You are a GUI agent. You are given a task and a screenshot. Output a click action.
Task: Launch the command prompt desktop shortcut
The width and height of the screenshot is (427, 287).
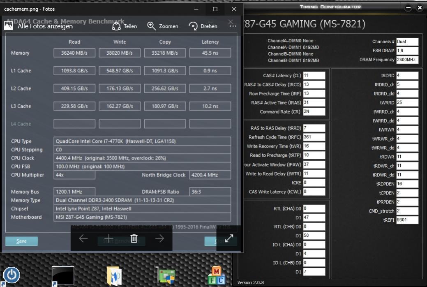coord(63,275)
